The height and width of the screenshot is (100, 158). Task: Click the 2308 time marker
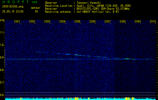pos(123,21)
